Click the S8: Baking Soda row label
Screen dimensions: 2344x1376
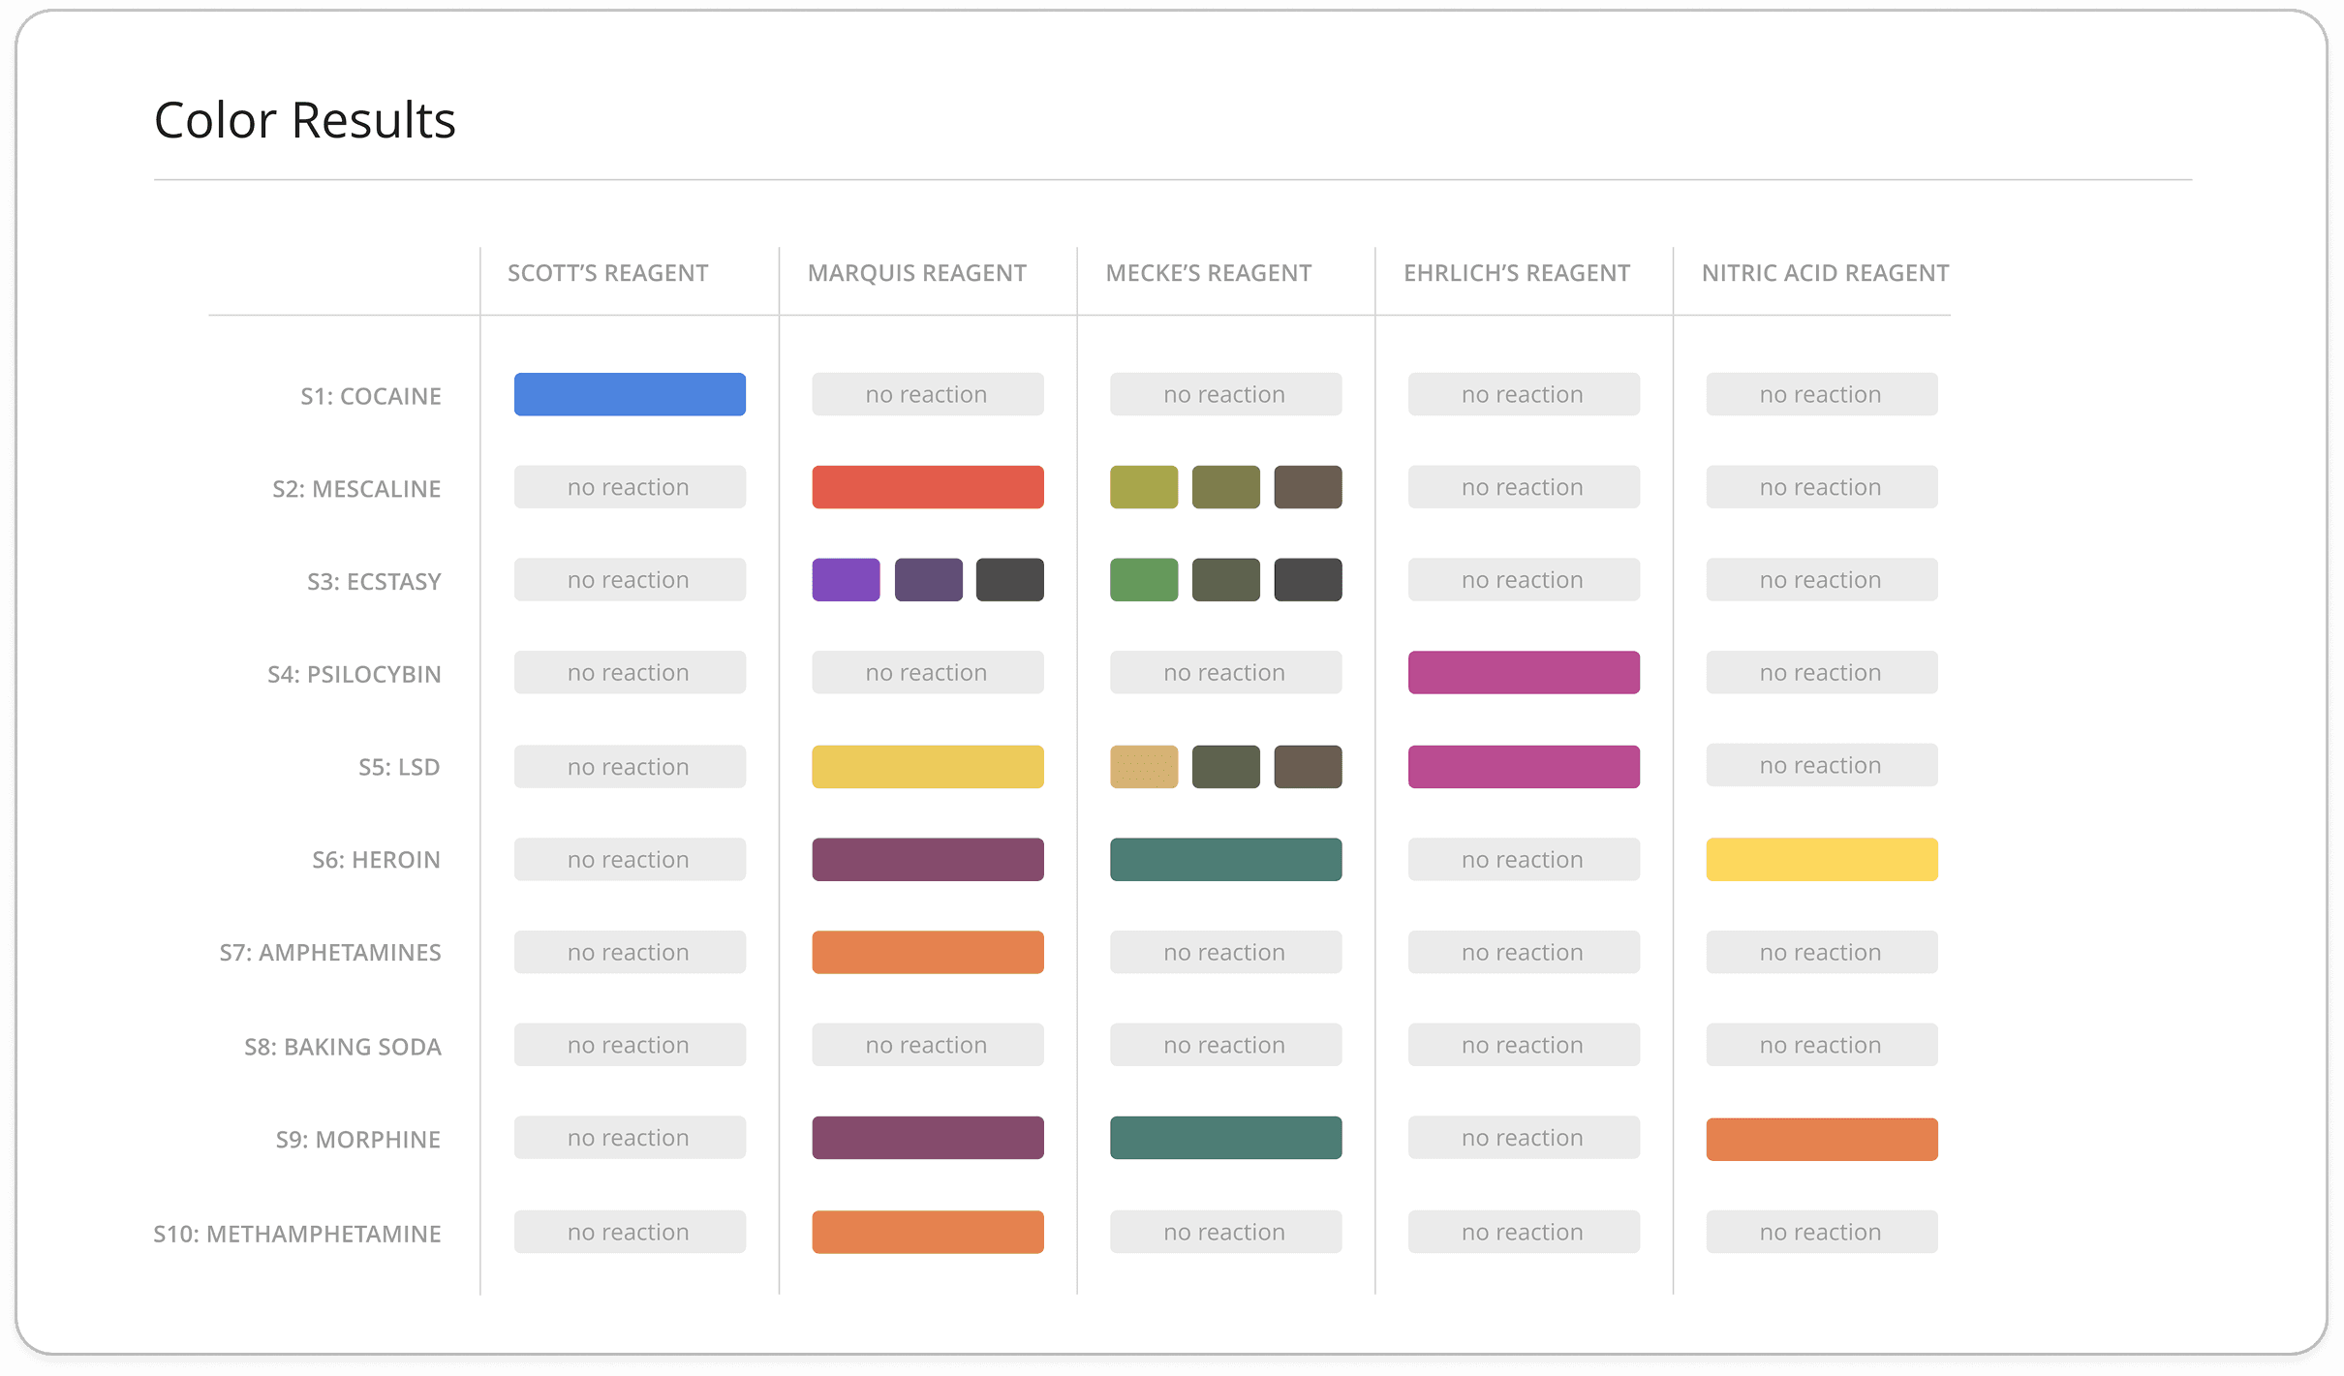point(342,1047)
